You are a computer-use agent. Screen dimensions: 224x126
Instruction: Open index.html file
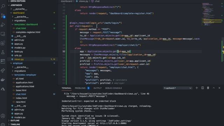click(x=21, y=98)
